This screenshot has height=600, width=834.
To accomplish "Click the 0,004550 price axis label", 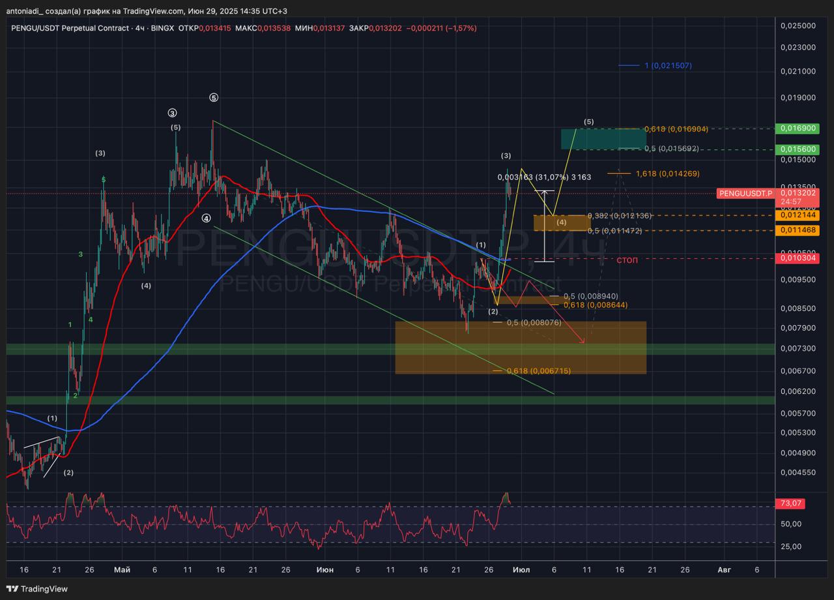I will pyautogui.click(x=798, y=472).
